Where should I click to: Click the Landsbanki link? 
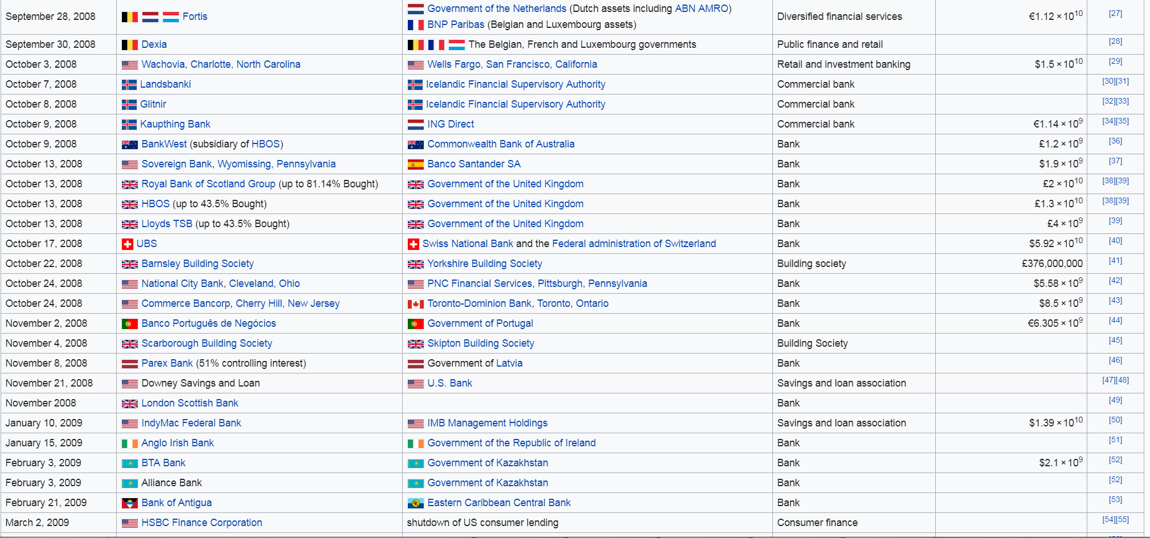pyautogui.click(x=165, y=84)
